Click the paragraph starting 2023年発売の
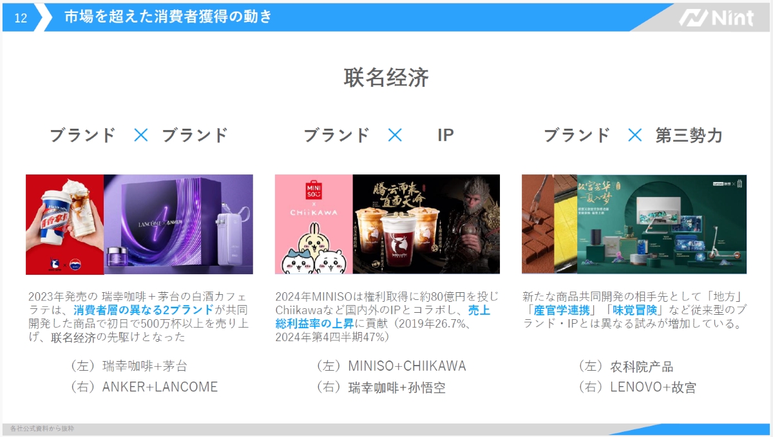This screenshot has height=437, width=773. pos(138,317)
